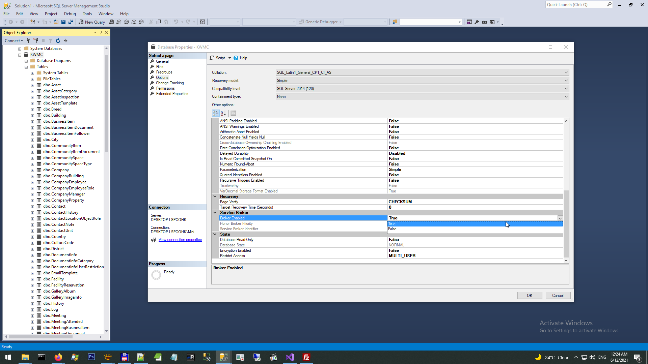Toggle Auto Hide pin on Object Explorer

[101, 33]
